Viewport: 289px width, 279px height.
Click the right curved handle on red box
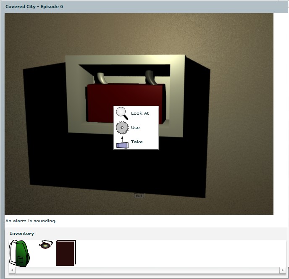click(x=151, y=77)
